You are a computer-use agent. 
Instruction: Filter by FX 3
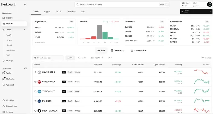pyautogui.click(x=110, y=58)
